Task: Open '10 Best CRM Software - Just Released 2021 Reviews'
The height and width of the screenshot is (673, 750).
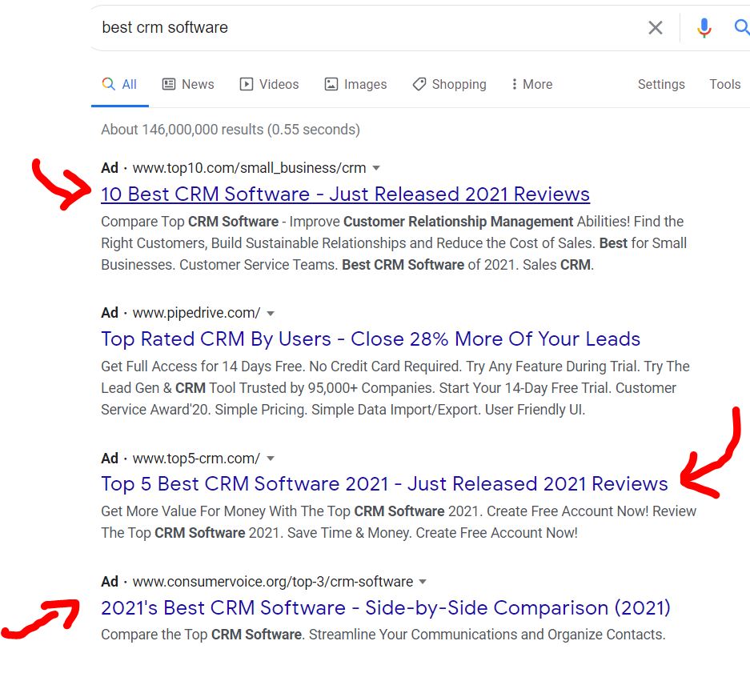Action: coord(345,194)
